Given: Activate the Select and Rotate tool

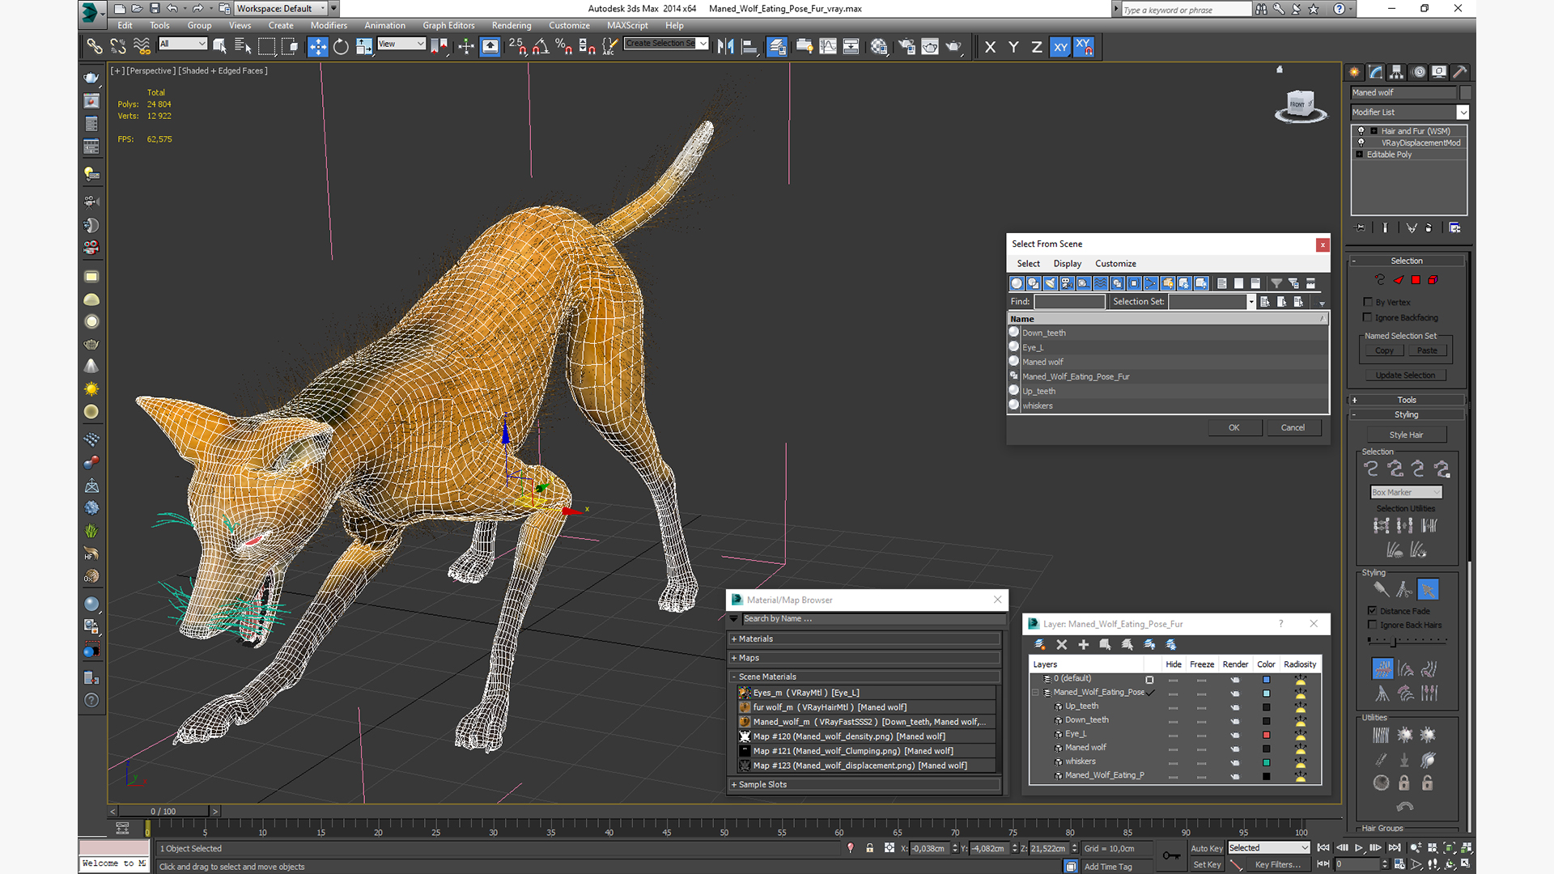Looking at the screenshot, I should pos(341,47).
